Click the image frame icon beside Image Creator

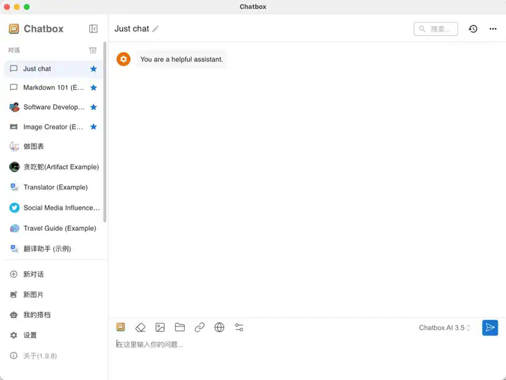pyautogui.click(x=13, y=127)
